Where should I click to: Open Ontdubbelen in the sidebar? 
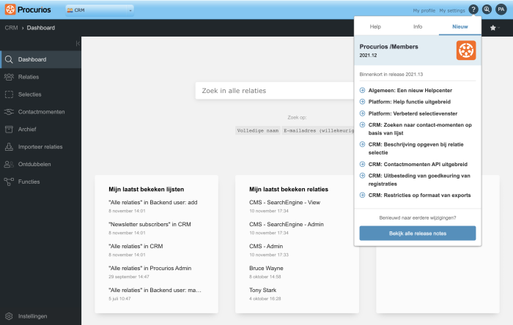tap(40, 164)
